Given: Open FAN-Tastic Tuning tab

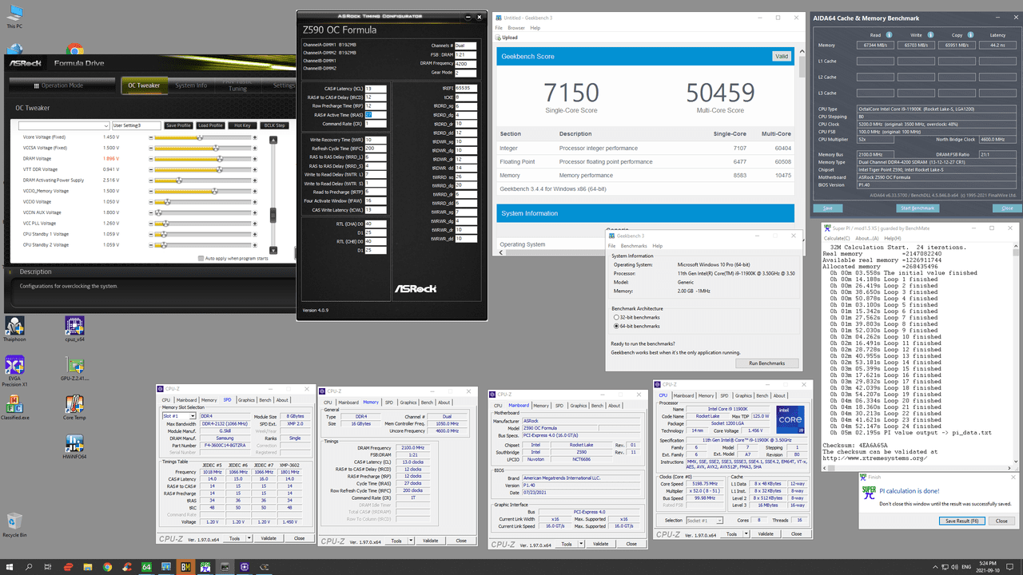Looking at the screenshot, I should pyautogui.click(x=237, y=85).
